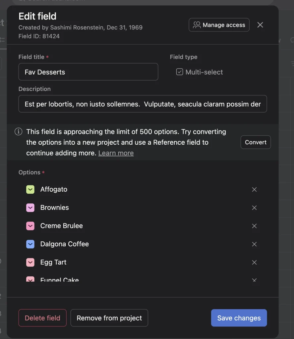The width and height of the screenshot is (294, 339).
Task: Click Remove from project
Action: [109, 317]
